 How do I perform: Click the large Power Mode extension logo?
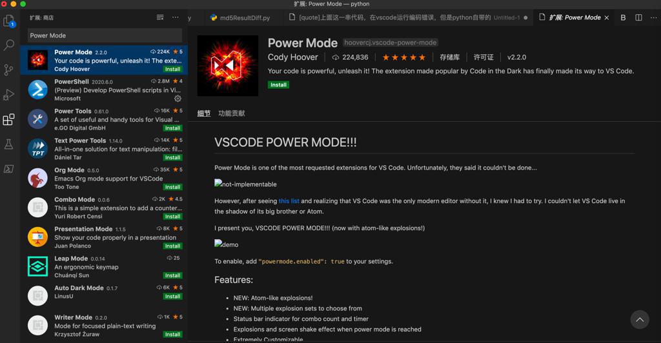(x=228, y=66)
